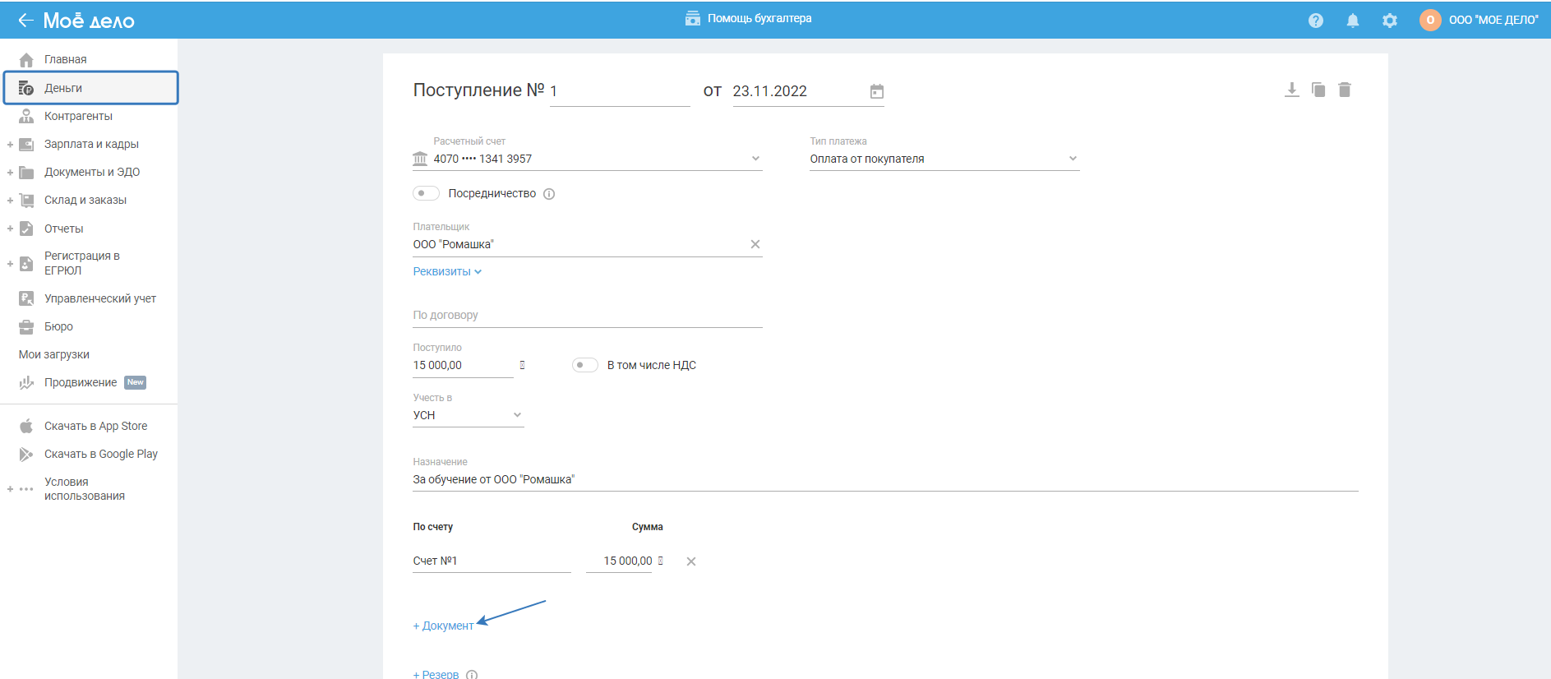
Task: Toggle the Посредничество switch
Action: pyautogui.click(x=426, y=194)
